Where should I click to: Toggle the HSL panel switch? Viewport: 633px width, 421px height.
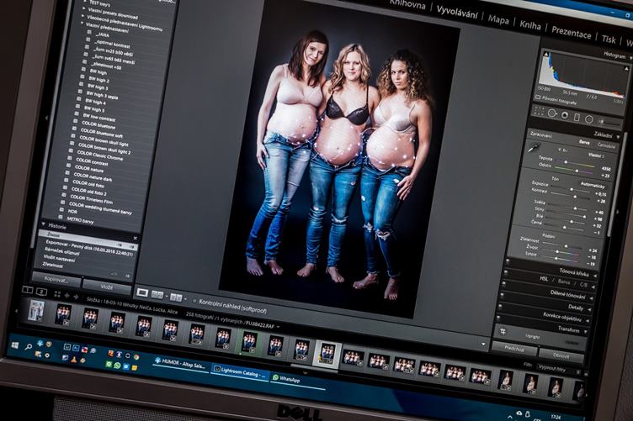coord(505,272)
